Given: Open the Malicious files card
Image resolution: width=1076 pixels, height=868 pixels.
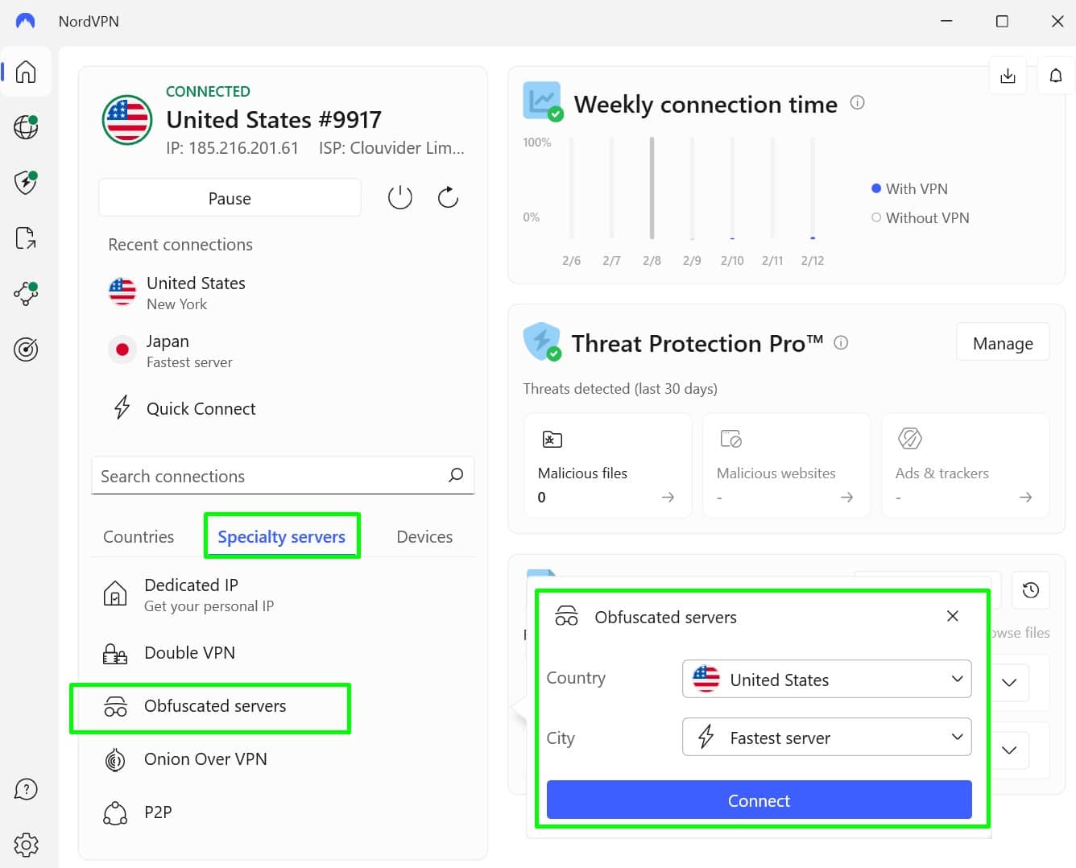Looking at the screenshot, I should coord(608,465).
